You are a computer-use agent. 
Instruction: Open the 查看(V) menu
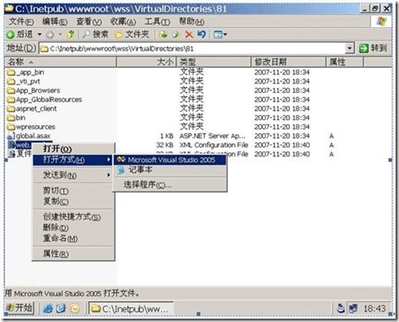(x=89, y=21)
